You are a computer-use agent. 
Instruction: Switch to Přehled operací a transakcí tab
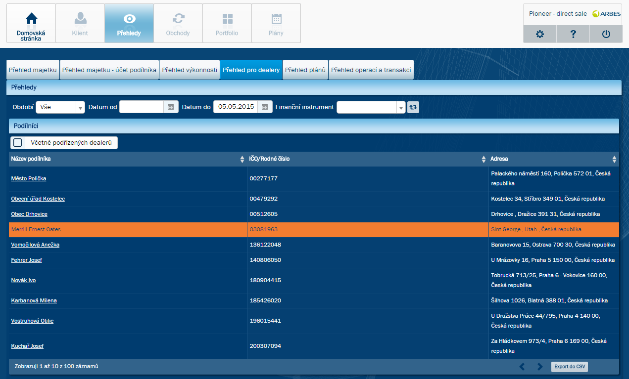pyautogui.click(x=371, y=70)
